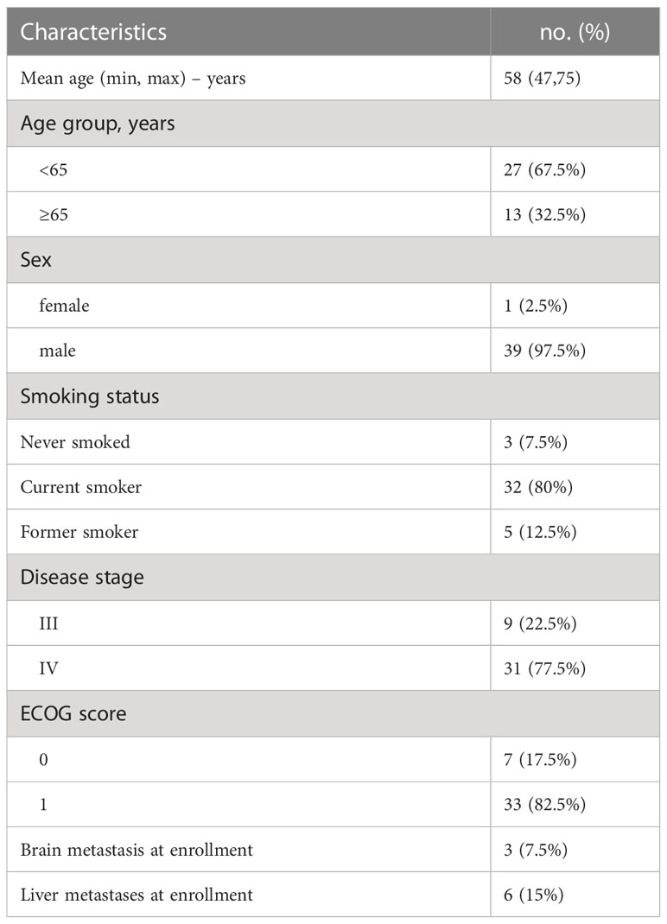Click the Age group, years section heading
667x924 pixels.
point(98,123)
